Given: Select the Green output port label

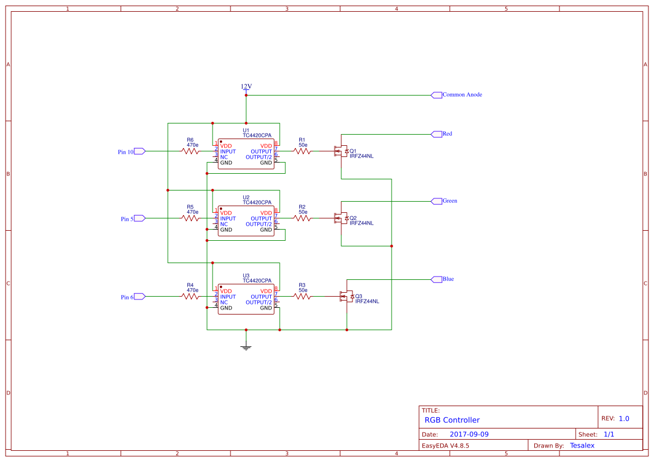Looking at the screenshot, I should click(x=438, y=201).
